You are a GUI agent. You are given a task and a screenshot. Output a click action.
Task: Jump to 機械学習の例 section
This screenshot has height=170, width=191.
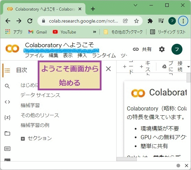[x=35, y=125]
